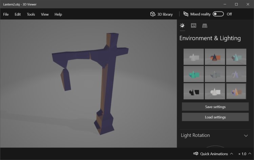The image size is (254, 160).
Task: Toggle the Mixed reality switch on
Action: (218, 14)
